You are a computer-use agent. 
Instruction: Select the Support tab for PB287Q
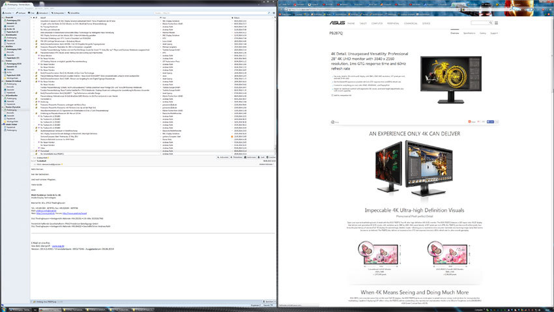pyautogui.click(x=494, y=33)
